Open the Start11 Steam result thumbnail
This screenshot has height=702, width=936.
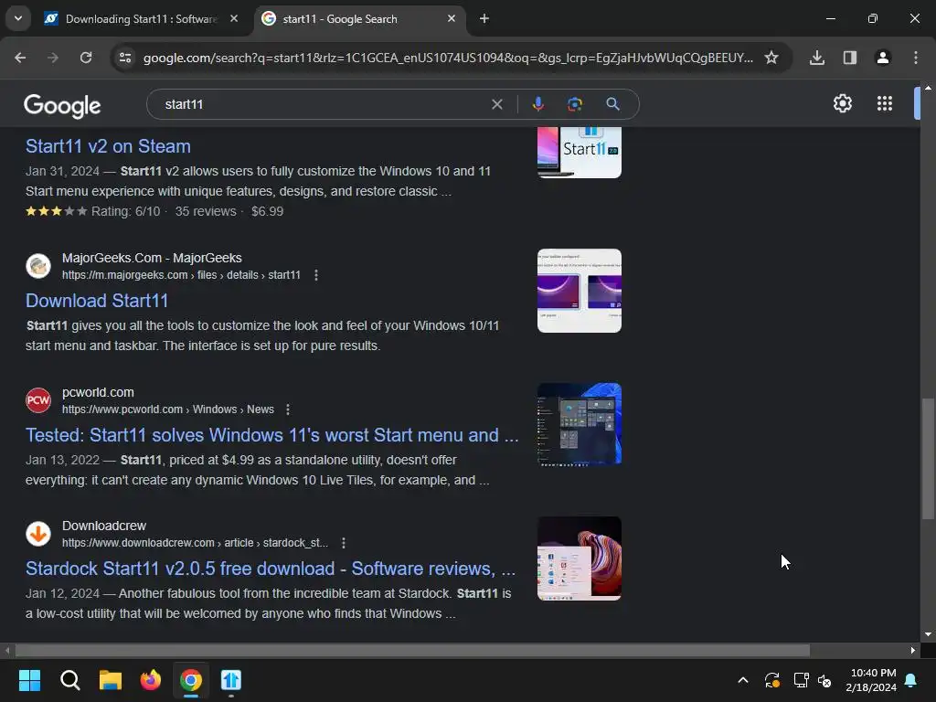point(579,153)
